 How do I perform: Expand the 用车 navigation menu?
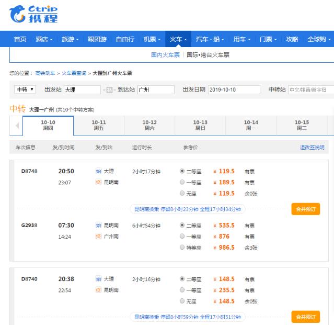[242, 39]
